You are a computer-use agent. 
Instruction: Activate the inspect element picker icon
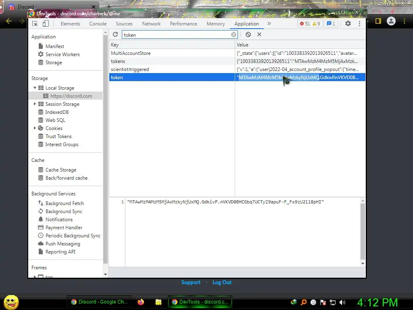tap(35, 24)
